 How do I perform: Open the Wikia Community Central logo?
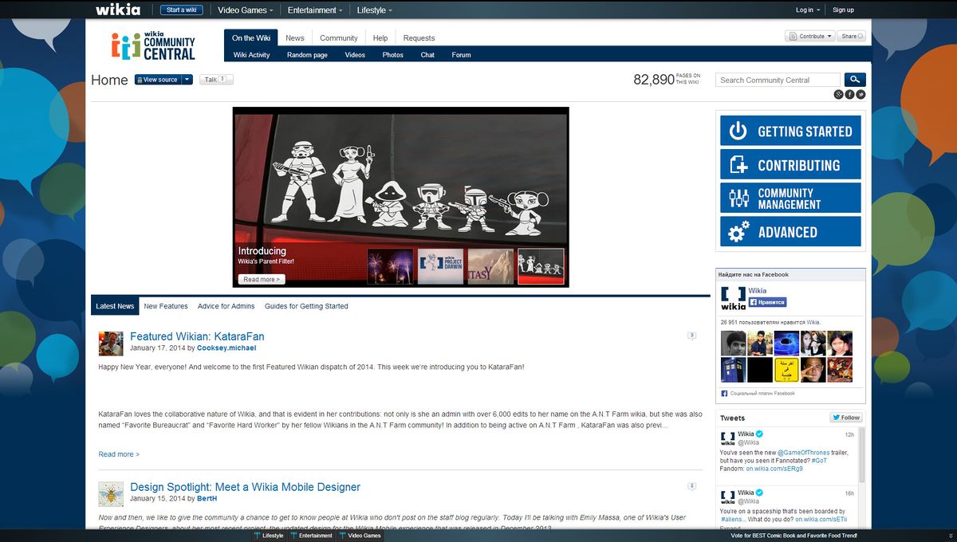click(x=154, y=45)
